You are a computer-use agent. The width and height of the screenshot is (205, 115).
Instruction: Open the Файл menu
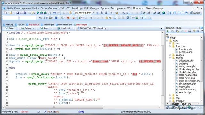(10, 8)
